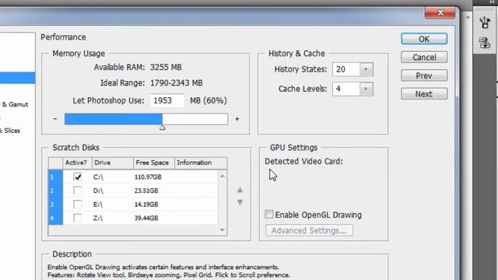Activate the Z:\ scratch disk

(x=78, y=218)
